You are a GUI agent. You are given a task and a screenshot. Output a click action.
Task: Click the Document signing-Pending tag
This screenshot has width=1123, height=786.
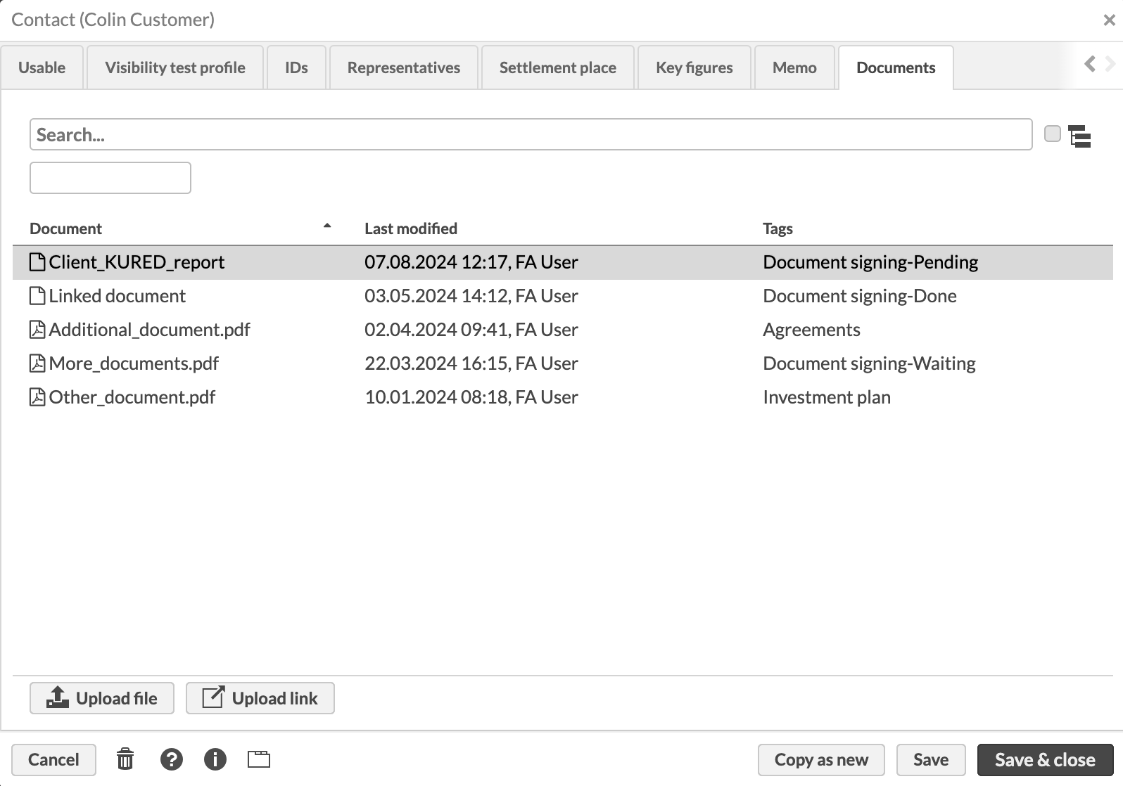pyautogui.click(x=870, y=262)
